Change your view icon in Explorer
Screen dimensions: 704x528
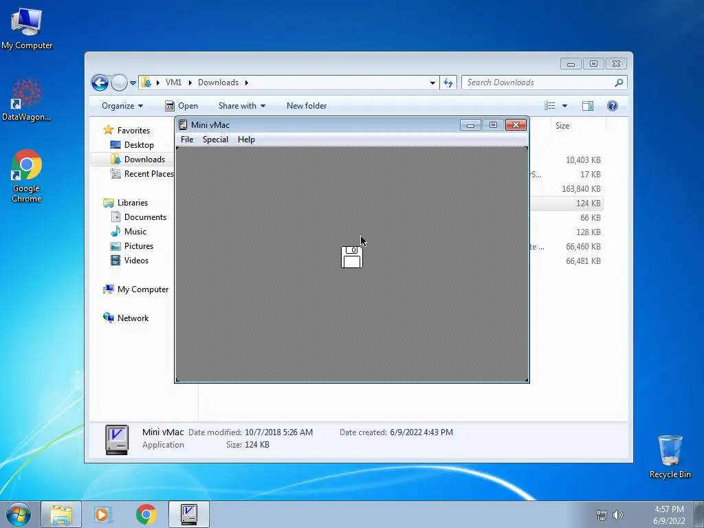549,106
